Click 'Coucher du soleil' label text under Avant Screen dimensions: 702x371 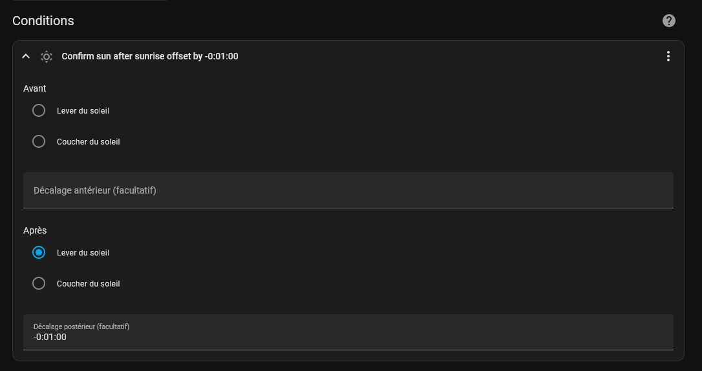click(x=88, y=142)
